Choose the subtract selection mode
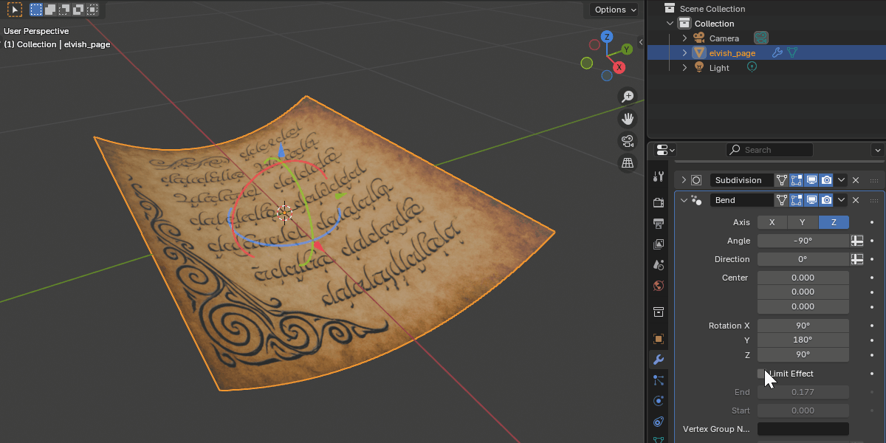 (x=64, y=10)
